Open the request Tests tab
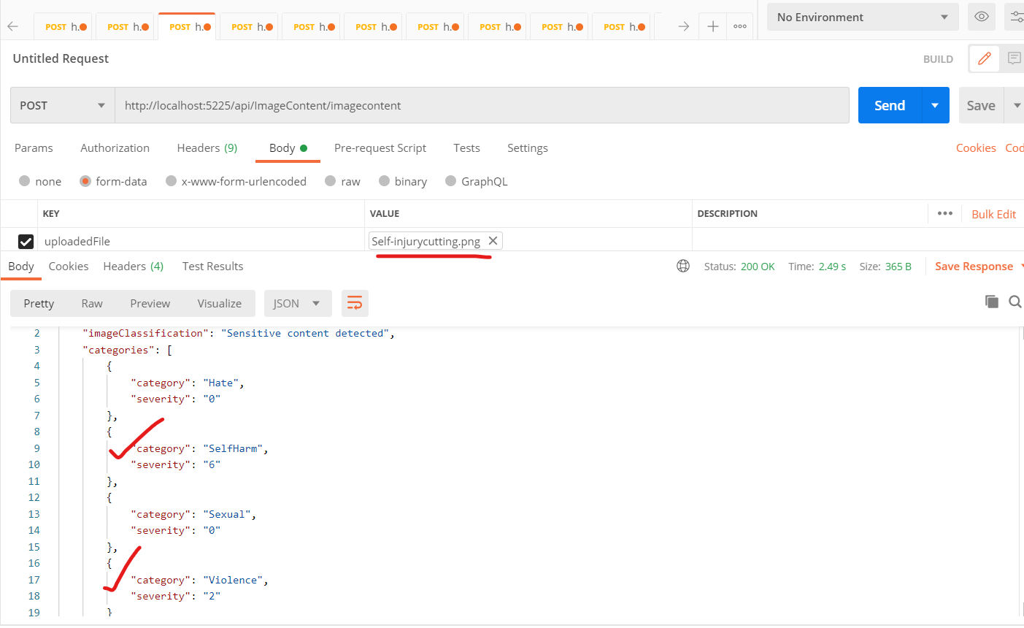Viewport: 1024px width, 628px height. click(466, 148)
